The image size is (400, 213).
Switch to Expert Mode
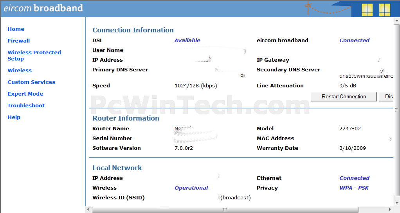click(x=25, y=94)
